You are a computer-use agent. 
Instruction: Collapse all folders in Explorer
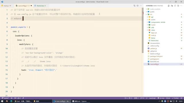coord(178,6)
